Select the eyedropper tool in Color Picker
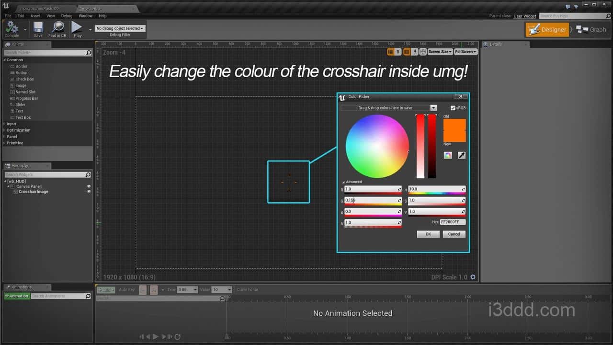Screen dimensions: 613x345 (462, 155)
